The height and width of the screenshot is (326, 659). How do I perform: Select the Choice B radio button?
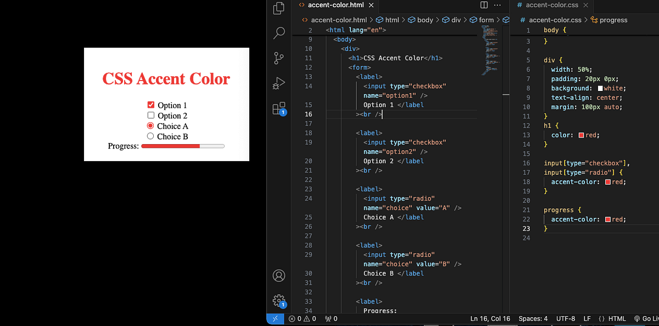(149, 136)
